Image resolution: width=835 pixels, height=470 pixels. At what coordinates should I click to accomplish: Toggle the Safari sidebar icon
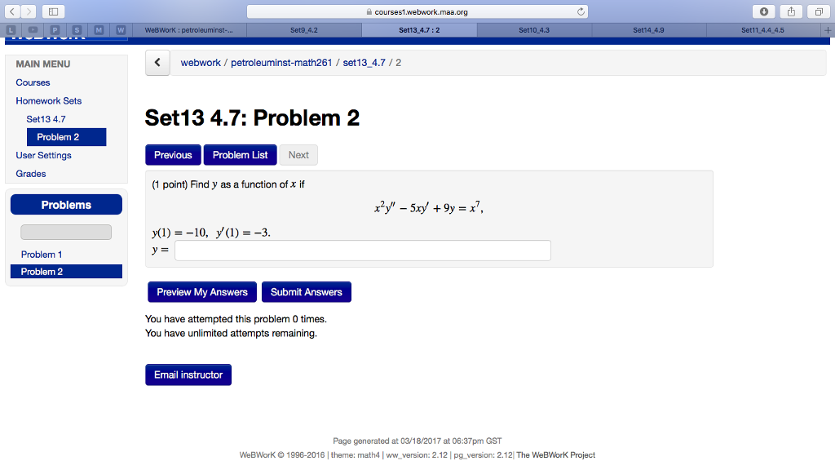(x=52, y=11)
